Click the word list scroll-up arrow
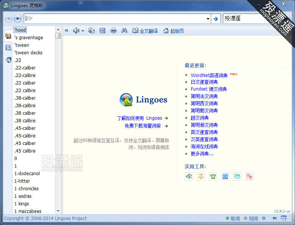The width and height of the screenshot is (295, 225). tap(58, 29)
